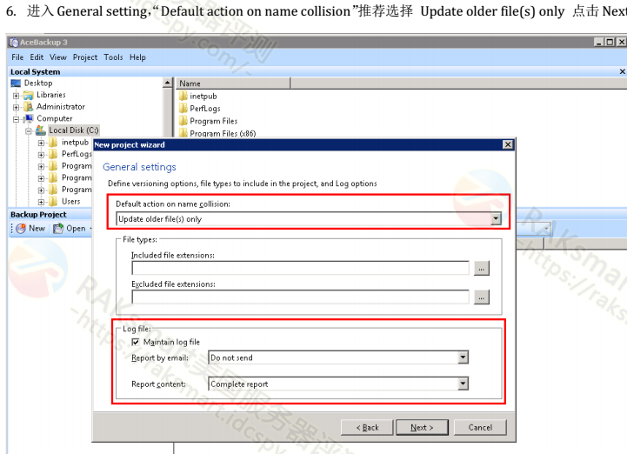Click the PerfLogs folder icon in tree
This screenshot has height=454, width=627.
[x=53, y=154]
